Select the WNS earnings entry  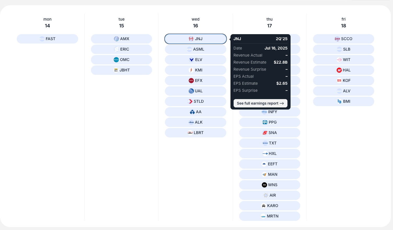point(270,185)
